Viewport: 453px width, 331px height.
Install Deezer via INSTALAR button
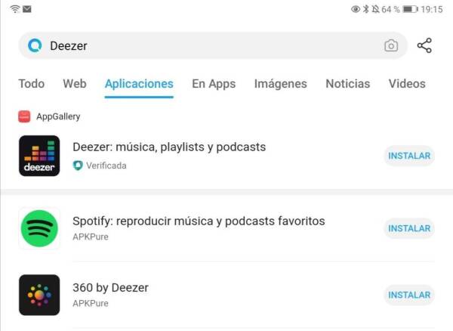[x=409, y=156]
